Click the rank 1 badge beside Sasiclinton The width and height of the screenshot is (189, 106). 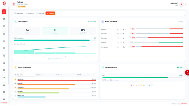15,80
